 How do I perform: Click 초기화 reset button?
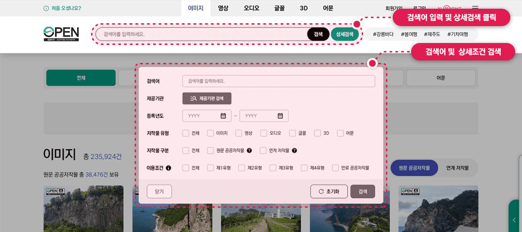329,191
